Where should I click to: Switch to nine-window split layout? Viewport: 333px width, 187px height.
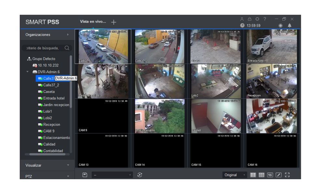tap(261, 175)
